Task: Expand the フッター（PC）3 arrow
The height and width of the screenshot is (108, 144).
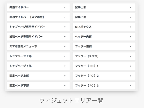Action: pyautogui.click(x=130, y=85)
